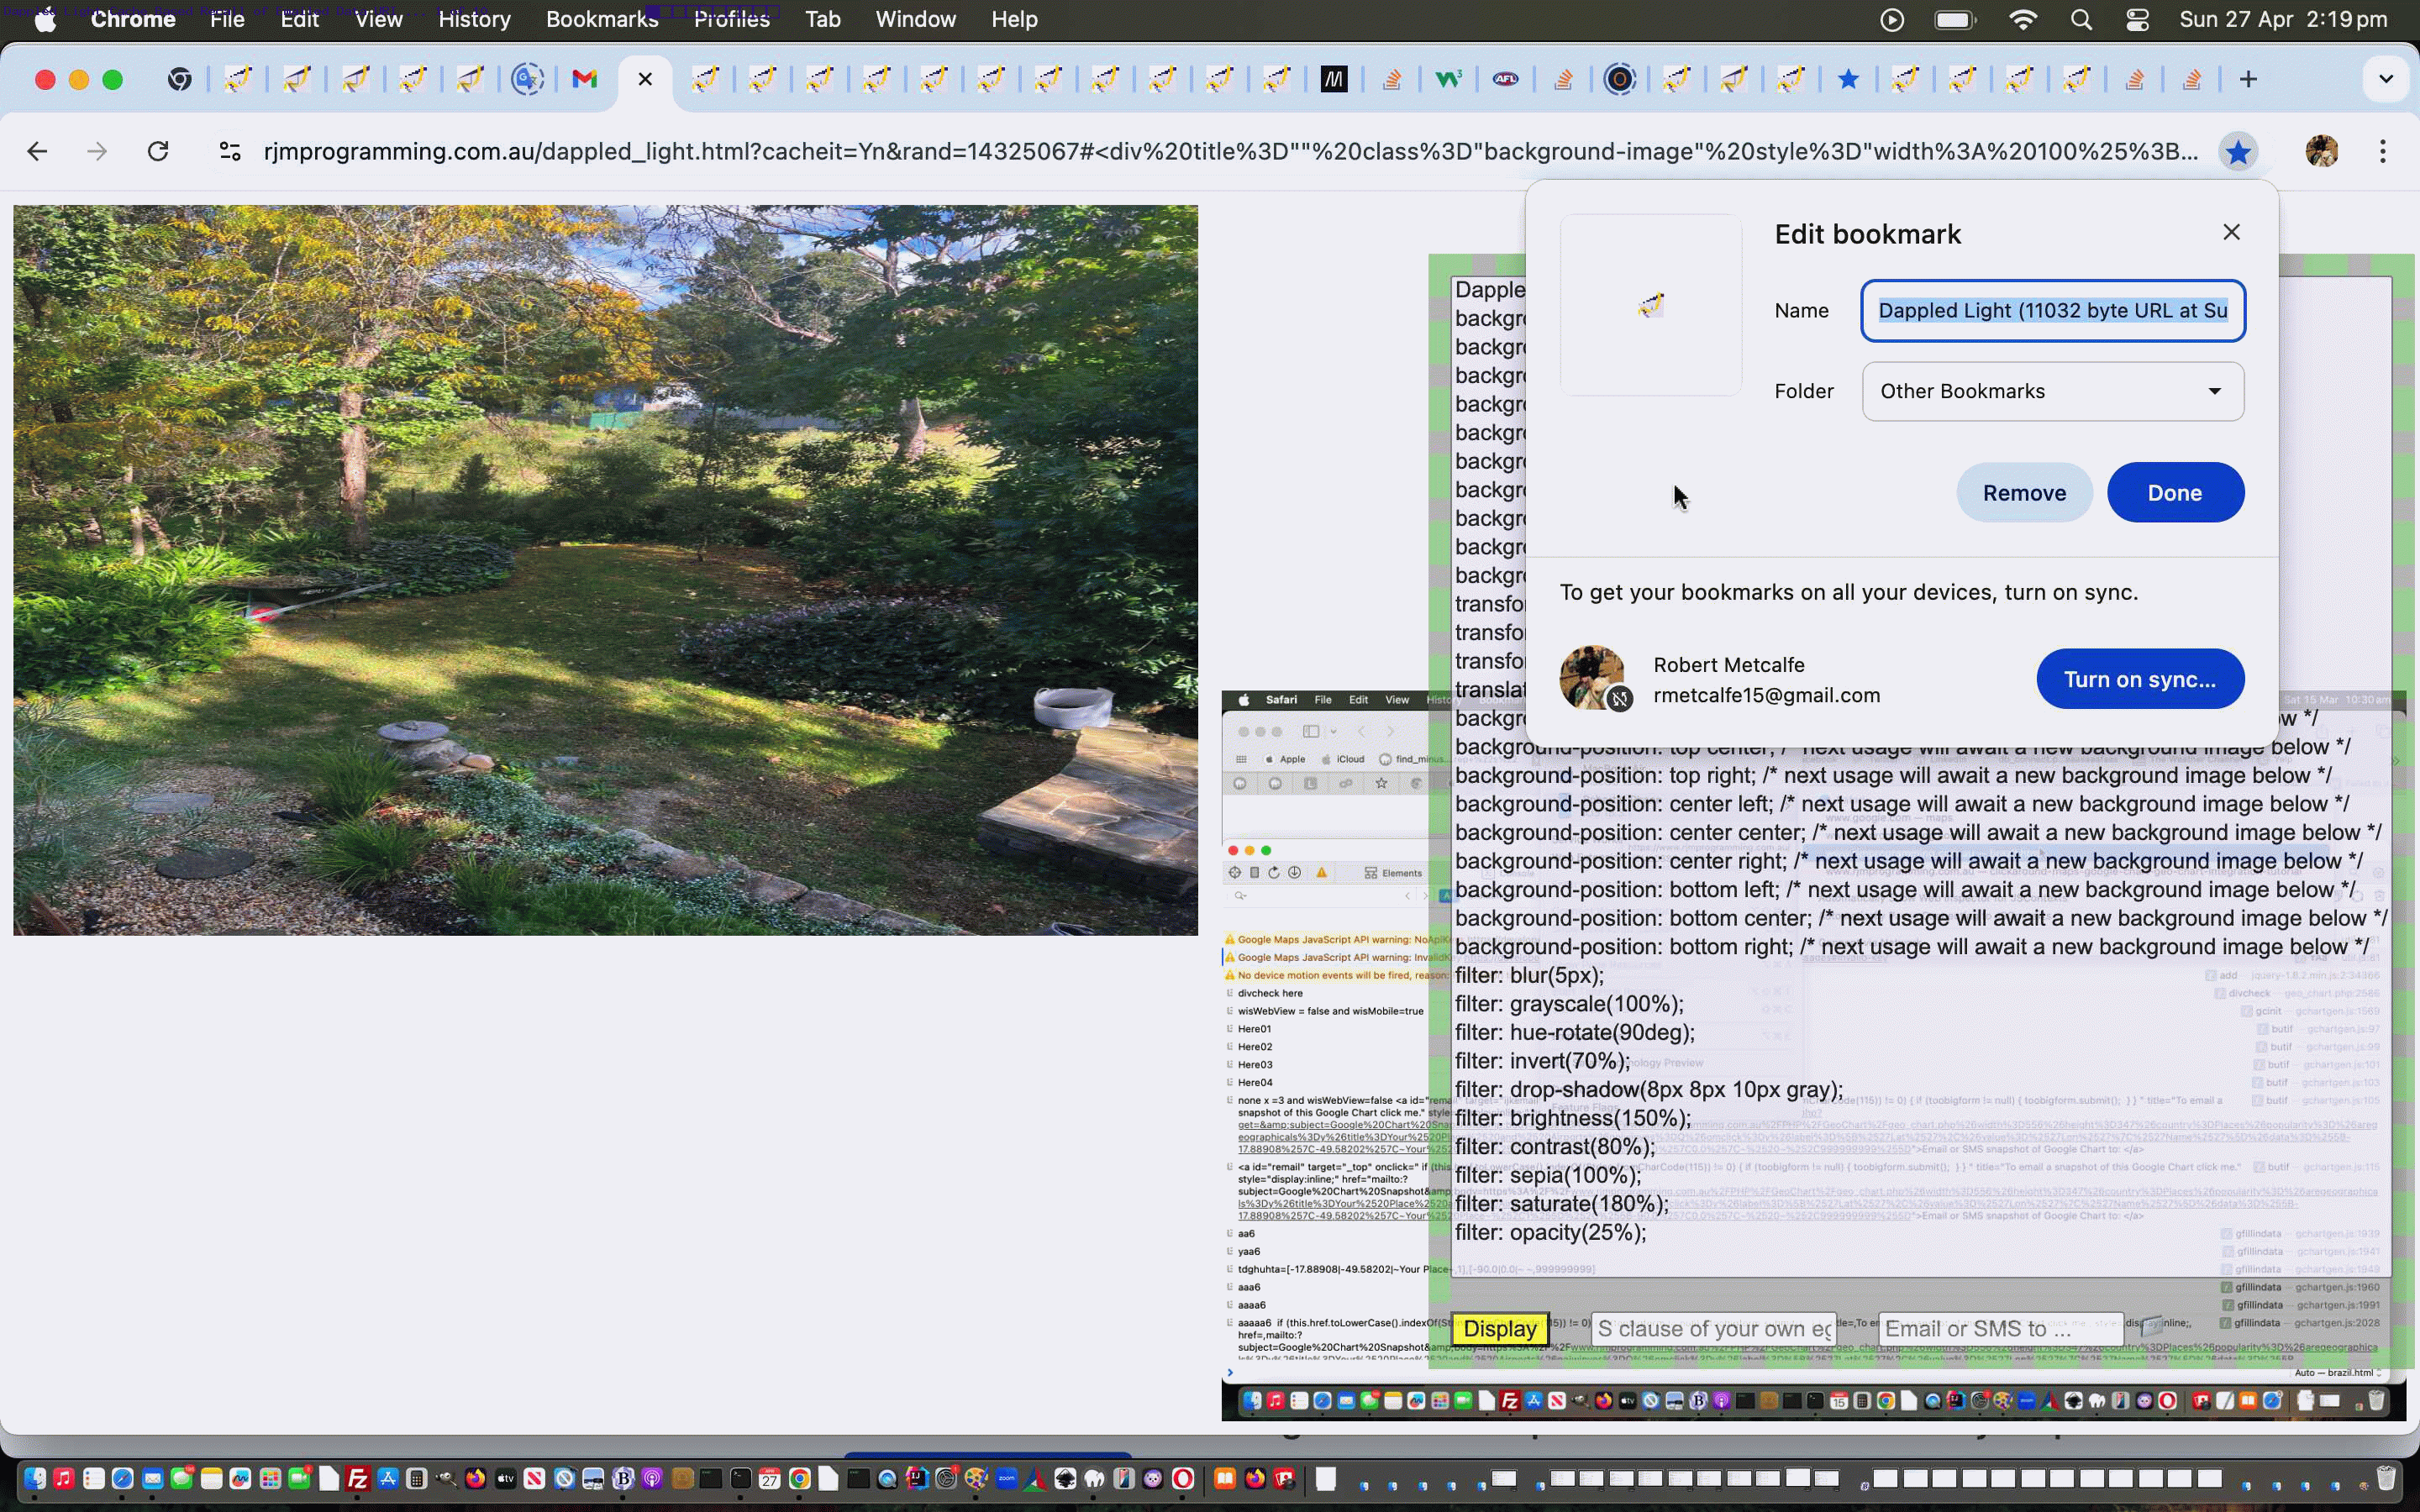Open the Help menu

[x=1014, y=19]
